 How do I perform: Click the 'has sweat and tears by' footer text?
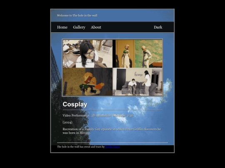click(x=92, y=147)
